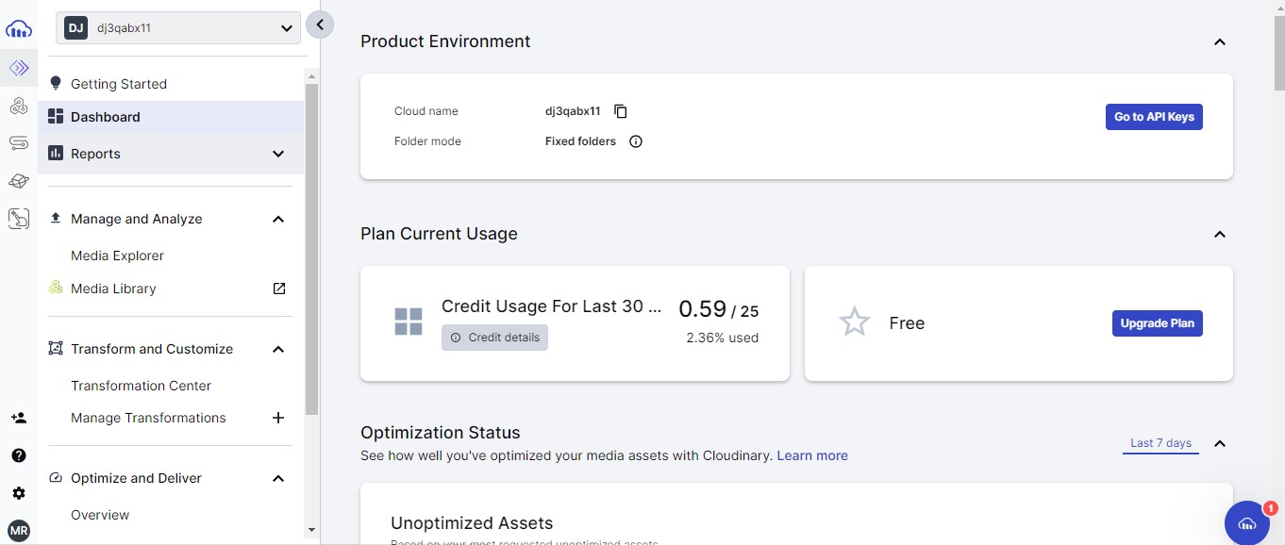This screenshot has height=545, width=1285.
Task: Click the copy icon next to cloud name dj3qabx11
Action: coord(621,110)
